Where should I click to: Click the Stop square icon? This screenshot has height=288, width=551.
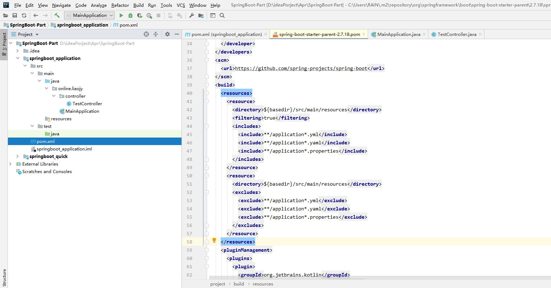point(159,15)
